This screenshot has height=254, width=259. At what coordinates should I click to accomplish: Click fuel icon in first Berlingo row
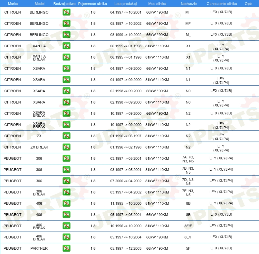[x=66, y=12]
